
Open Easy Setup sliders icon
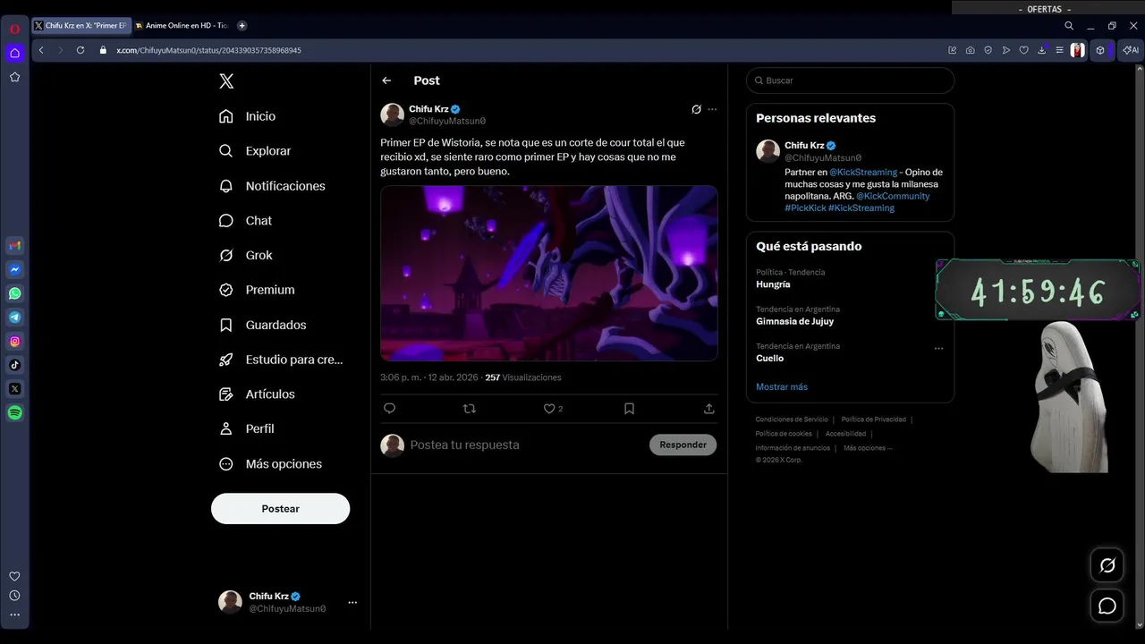coord(1059,50)
